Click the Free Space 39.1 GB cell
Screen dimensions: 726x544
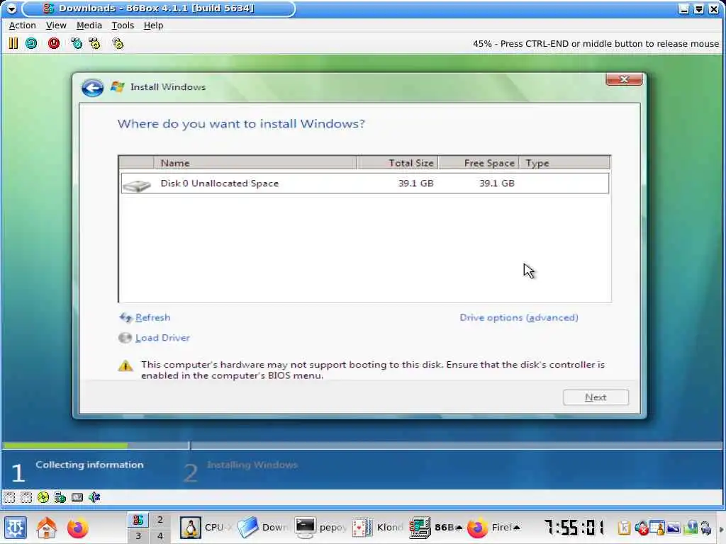pyautogui.click(x=496, y=183)
